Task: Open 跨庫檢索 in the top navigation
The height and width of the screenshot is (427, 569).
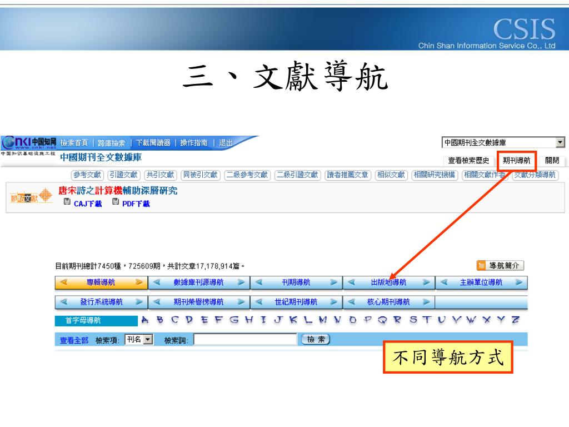Action: (111, 143)
